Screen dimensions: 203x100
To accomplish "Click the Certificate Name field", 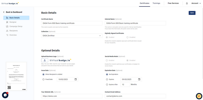I will [72, 23].
